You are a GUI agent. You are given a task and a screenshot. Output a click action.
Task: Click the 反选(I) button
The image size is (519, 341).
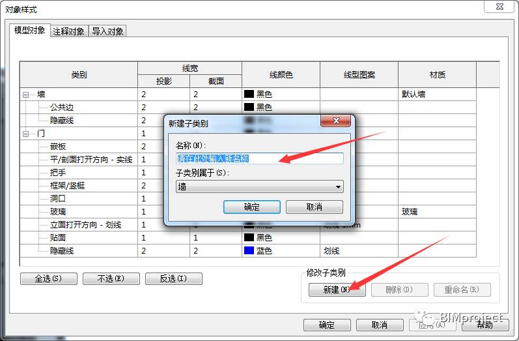[174, 278]
